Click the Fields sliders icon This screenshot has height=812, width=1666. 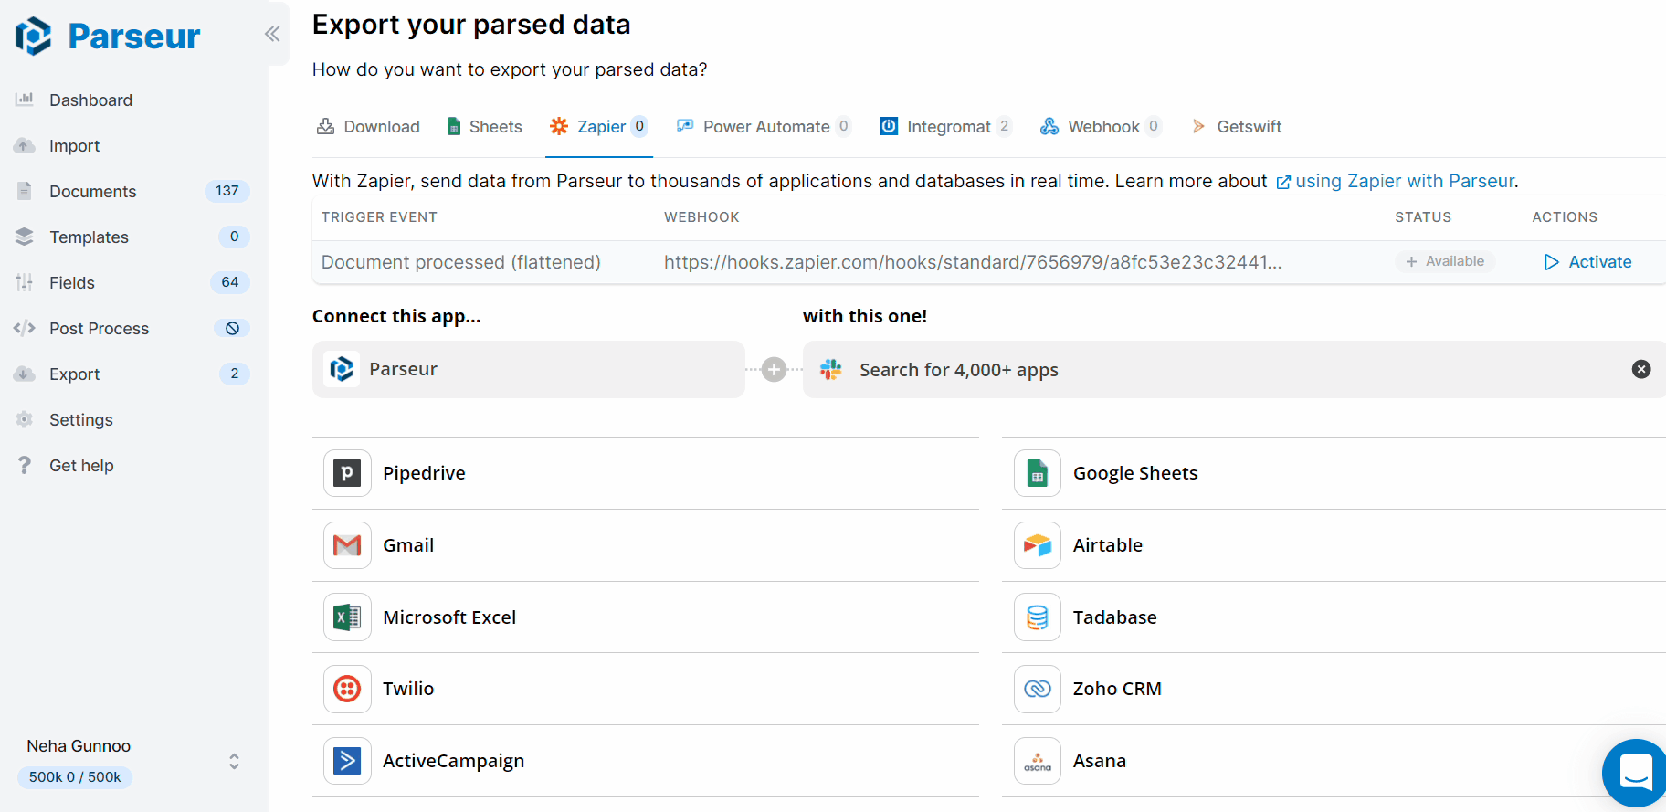pyautogui.click(x=25, y=282)
